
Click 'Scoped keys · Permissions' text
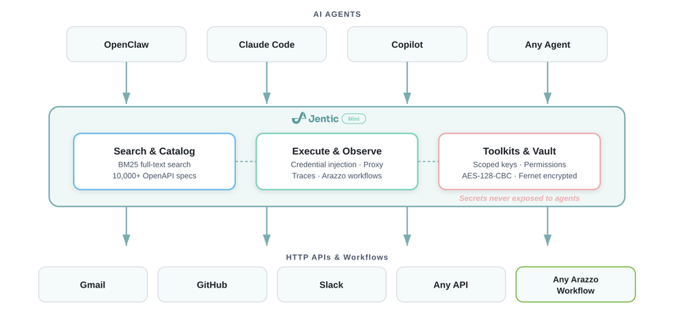pos(519,165)
